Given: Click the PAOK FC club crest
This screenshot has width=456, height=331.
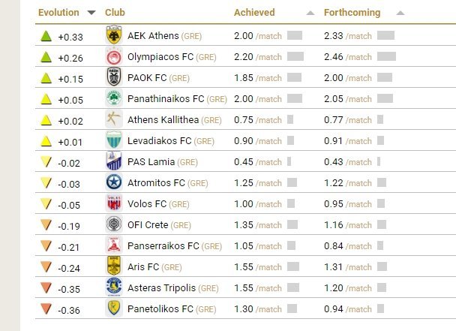Looking at the screenshot, I should click(114, 77).
